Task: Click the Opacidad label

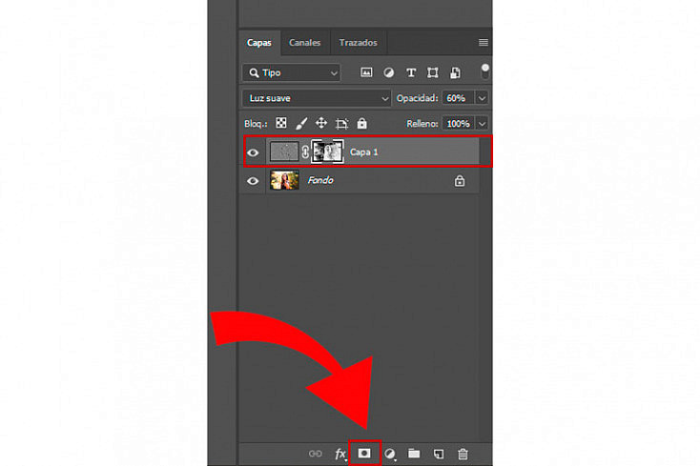Action: [417, 98]
